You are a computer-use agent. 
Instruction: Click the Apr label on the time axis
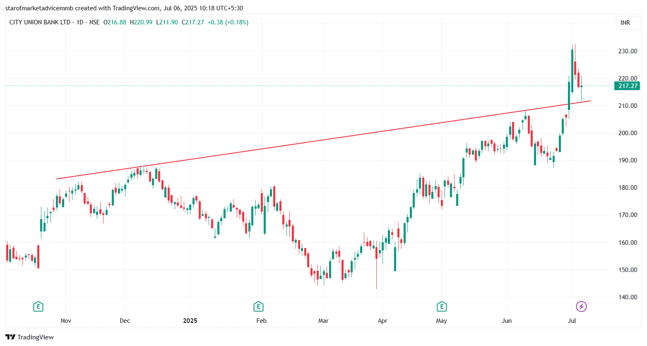tap(382, 321)
